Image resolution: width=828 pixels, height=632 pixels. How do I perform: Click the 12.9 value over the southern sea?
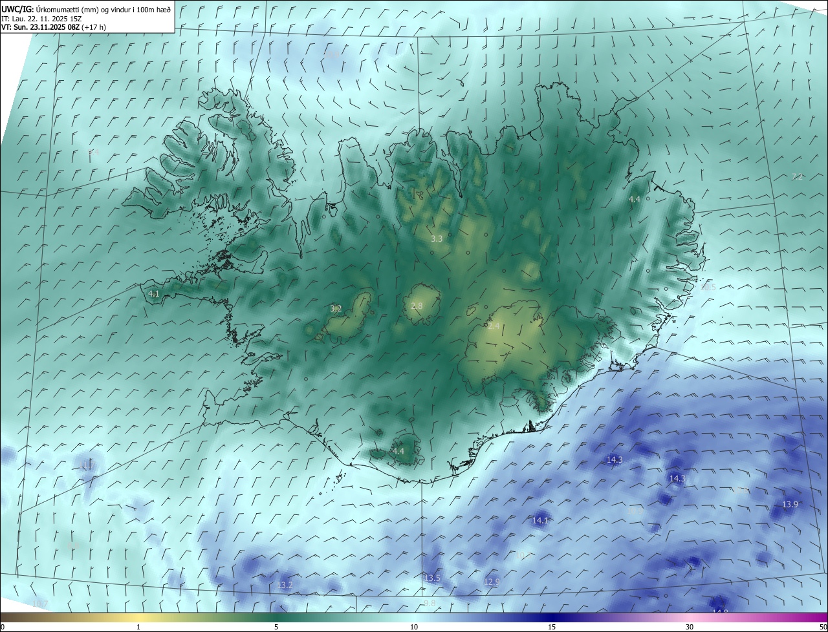click(492, 582)
